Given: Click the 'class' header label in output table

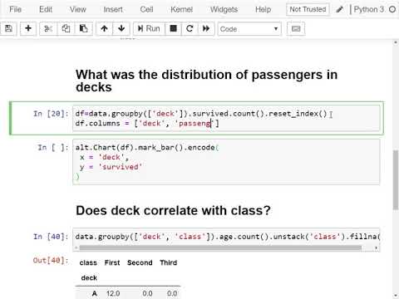Looking at the screenshot, I should pyautogui.click(x=88, y=262).
